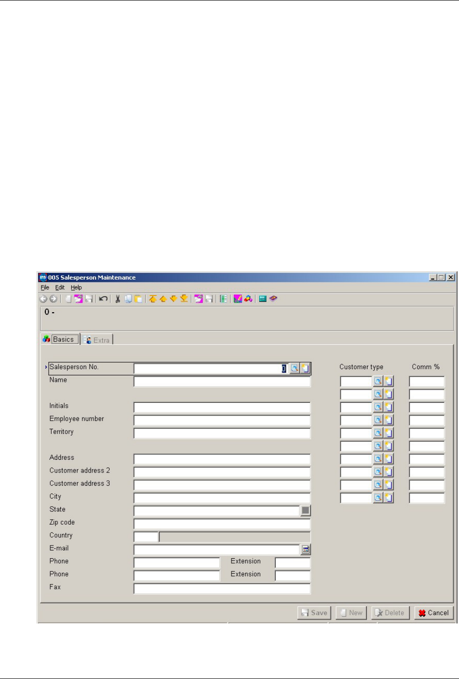Open lookup magnifier beside Salesperson No. field
The image size is (459, 679).
(294, 369)
